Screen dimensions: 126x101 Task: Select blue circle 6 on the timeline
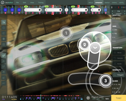point(19,10)
